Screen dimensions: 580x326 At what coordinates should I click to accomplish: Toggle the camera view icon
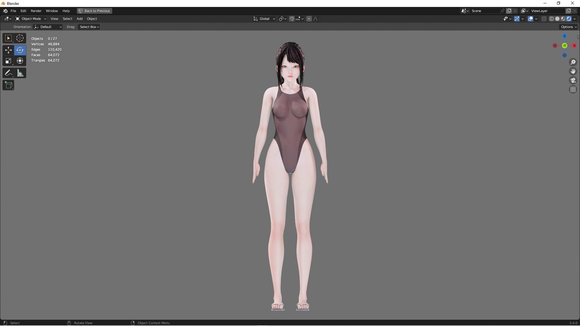(573, 80)
